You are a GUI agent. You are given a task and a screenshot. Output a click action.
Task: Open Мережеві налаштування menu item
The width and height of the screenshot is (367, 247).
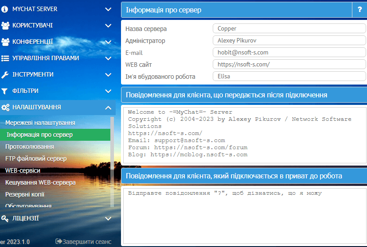pos(40,123)
